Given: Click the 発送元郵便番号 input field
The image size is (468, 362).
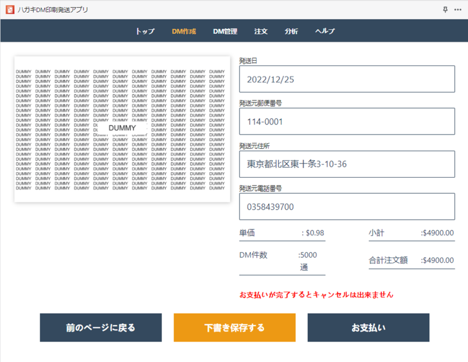Looking at the screenshot, I should click(347, 122).
